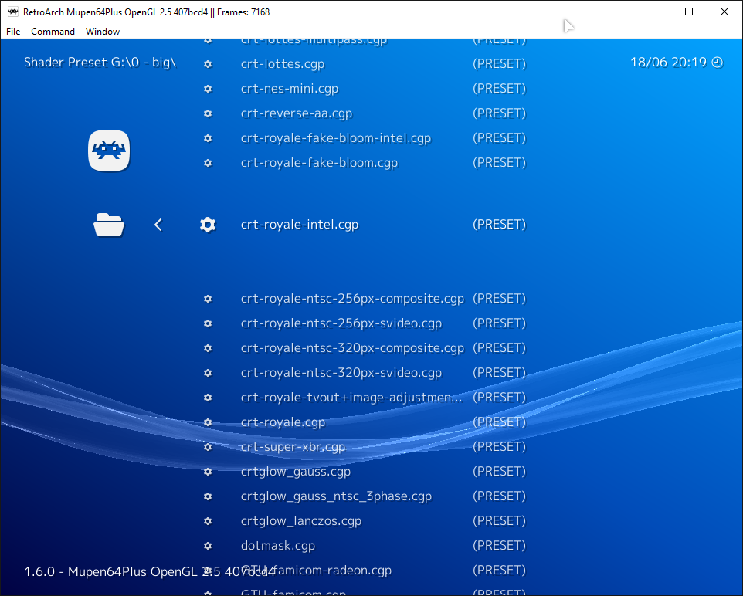
Task: Choose the crt-reverse-aa.cgp preset name
Action: click(x=297, y=113)
